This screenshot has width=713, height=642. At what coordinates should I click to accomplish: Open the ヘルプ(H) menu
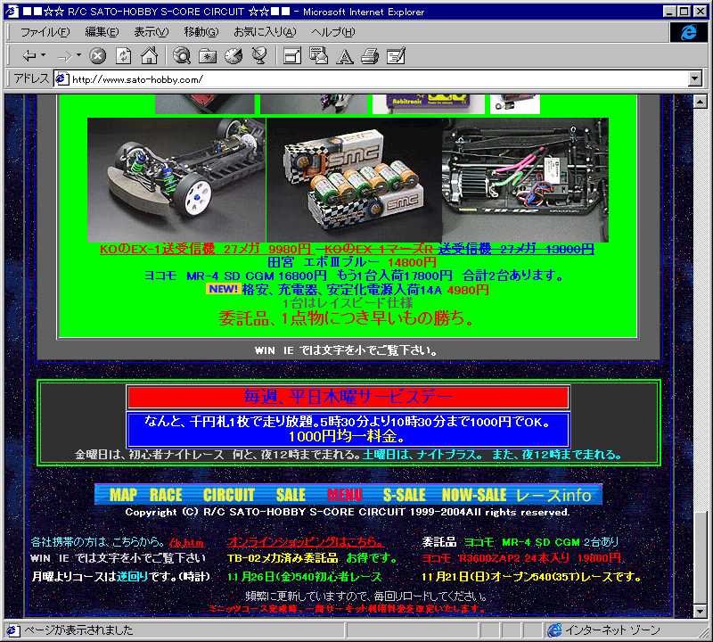click(332, 32)
